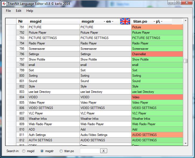Click the orange AUDIO SETTINGS cell in row 811
This screenshot has height=158, width=195.
pos(157,135)
